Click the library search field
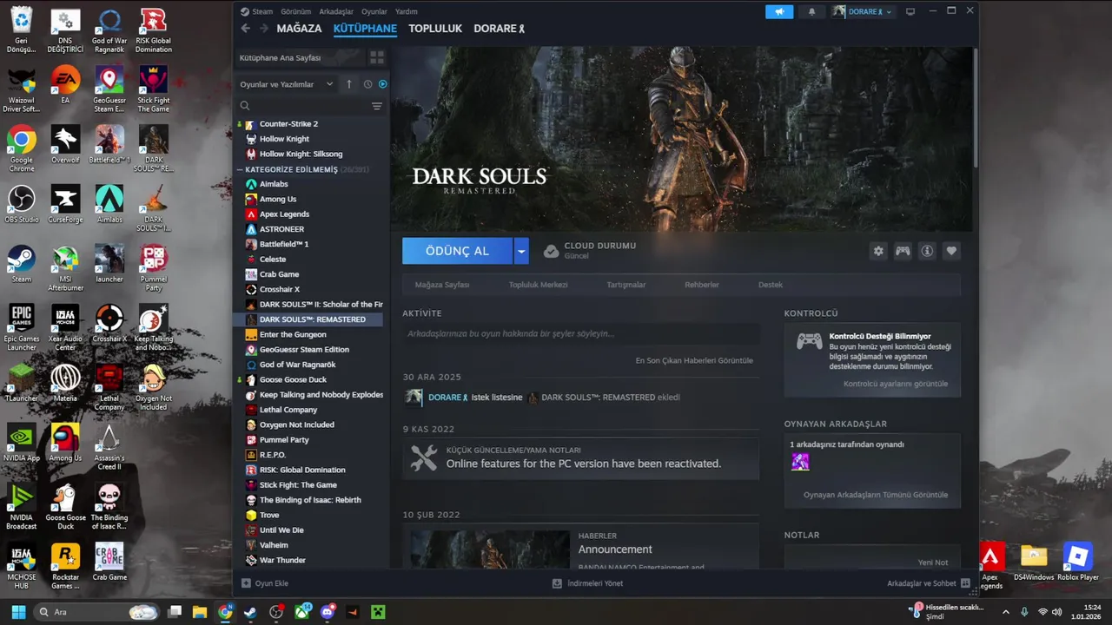This screenshot has width=1112, height=625. pyautogui.click(x=304, y=106)
